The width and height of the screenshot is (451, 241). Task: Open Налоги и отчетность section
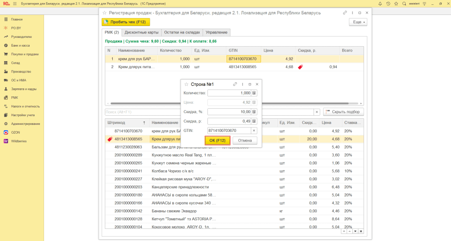click(x=25, y=106)
